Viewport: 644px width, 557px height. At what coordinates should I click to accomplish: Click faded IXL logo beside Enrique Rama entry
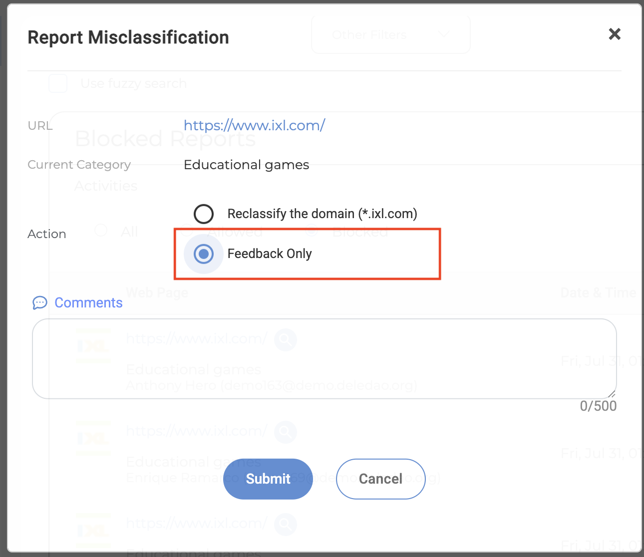93,438
